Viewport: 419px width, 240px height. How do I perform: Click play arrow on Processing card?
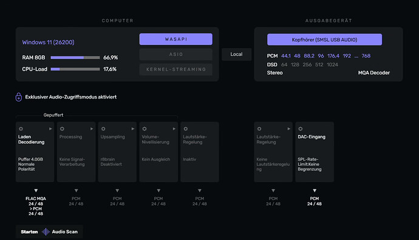click(x=92, y=129)
